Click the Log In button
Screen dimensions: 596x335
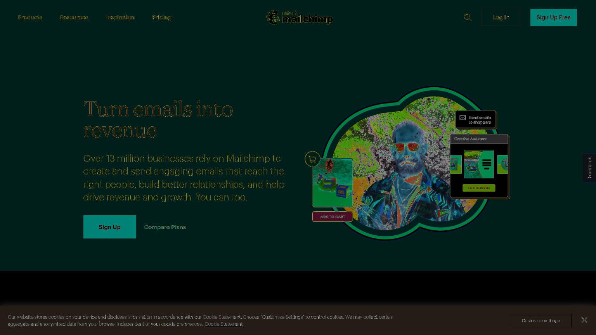coord(501,17)
